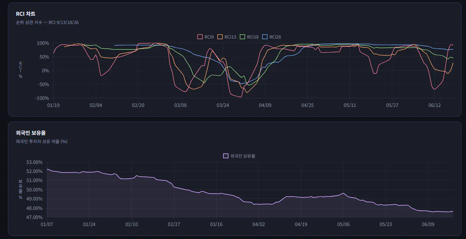The height and width of the screenshot is (239, 466).
Task: Toggle 외국인 보유율 series legend label
Action: click(x=243, y=156)
